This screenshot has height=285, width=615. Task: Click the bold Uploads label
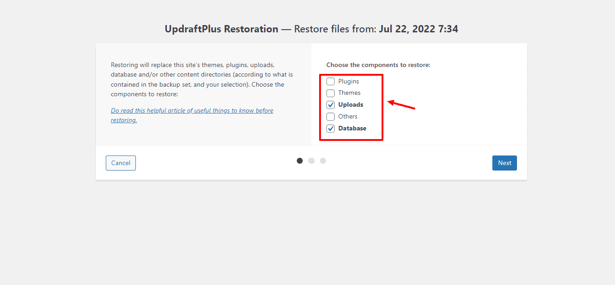(351, 105)
